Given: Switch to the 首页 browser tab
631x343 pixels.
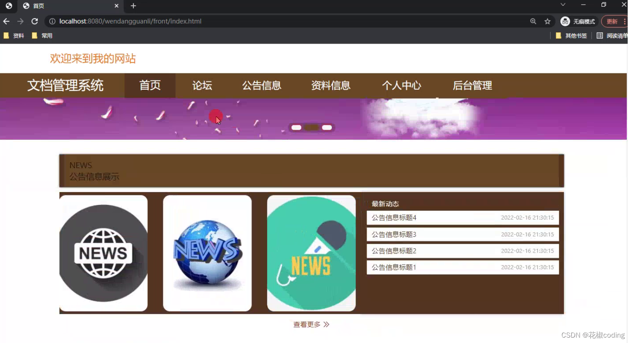Looking at the screenshot, I should [37, 6].
